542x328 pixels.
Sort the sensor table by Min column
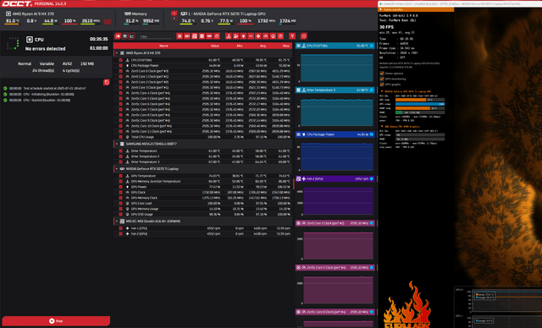tap(239, 46)
